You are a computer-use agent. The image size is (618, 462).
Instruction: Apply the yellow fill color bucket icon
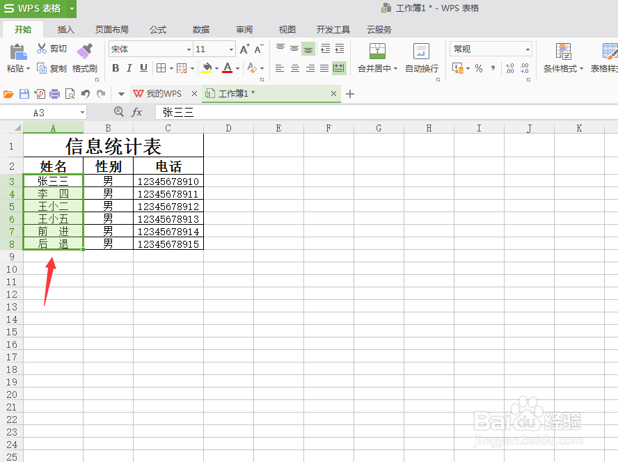(207, 67)
